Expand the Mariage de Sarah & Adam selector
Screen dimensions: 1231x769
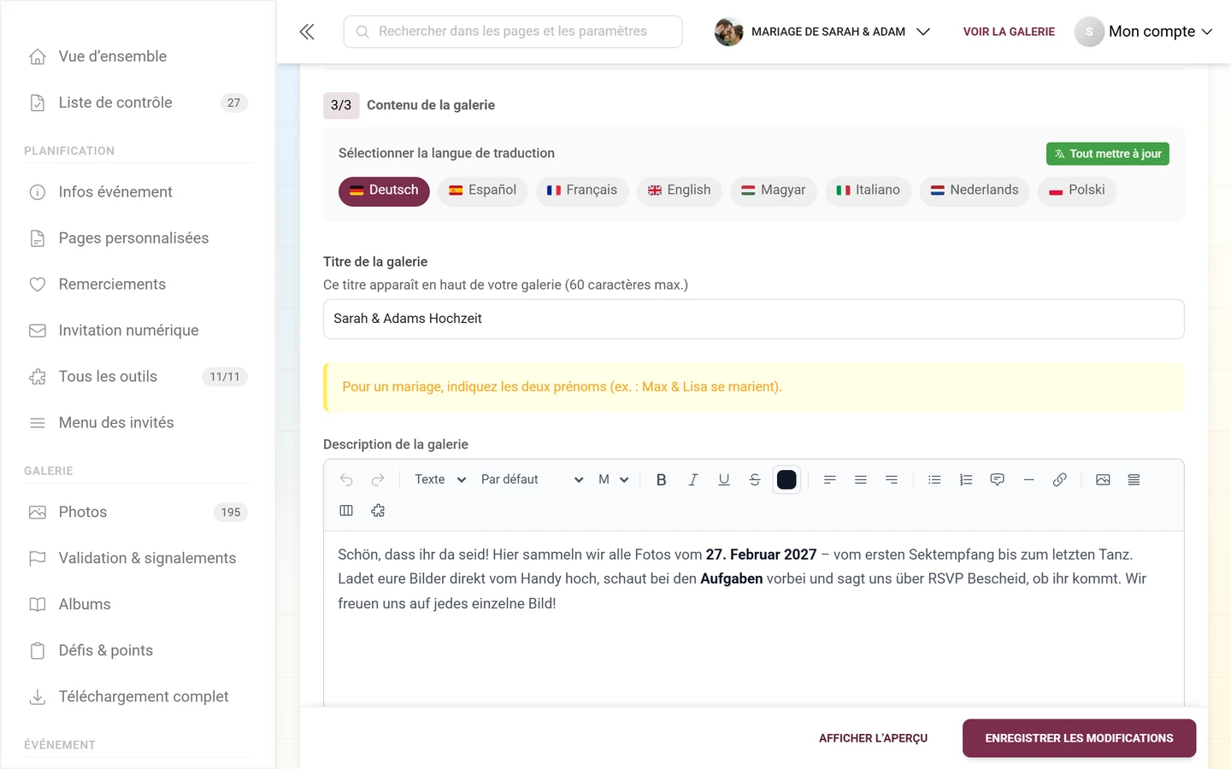[822, 32]
